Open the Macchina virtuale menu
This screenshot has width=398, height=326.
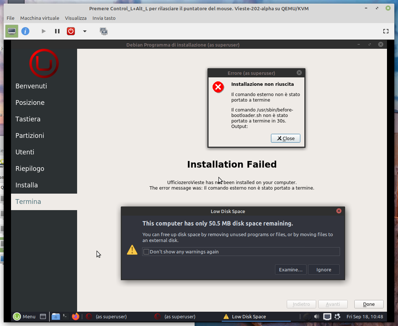pos(40,18)
